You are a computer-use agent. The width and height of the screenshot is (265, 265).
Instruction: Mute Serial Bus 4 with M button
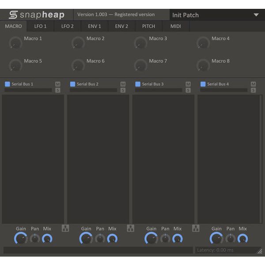(x=253, y=84)
